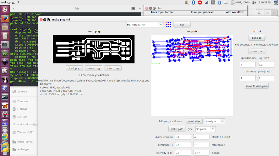Launch the green Py dock application
The width and height of the screenshot is (279, 156).
(5, 53)
